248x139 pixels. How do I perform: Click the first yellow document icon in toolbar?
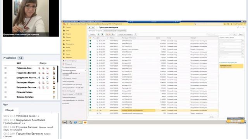click(107, 34)
